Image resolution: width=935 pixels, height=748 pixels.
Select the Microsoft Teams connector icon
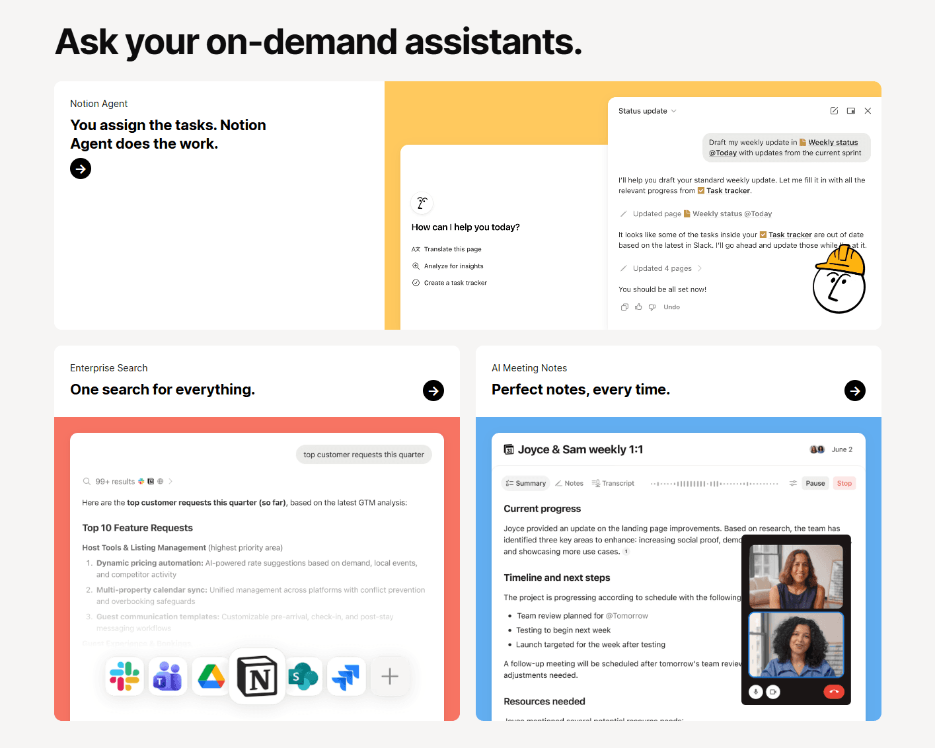click(167, 676)
